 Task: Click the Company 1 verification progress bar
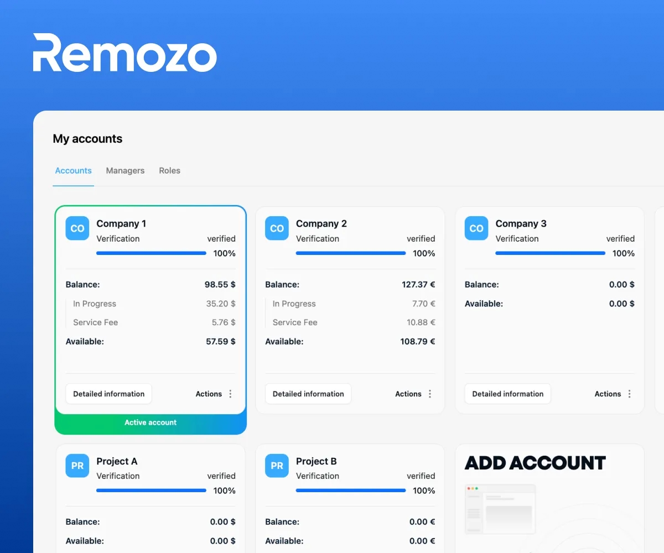click(151, 253)
